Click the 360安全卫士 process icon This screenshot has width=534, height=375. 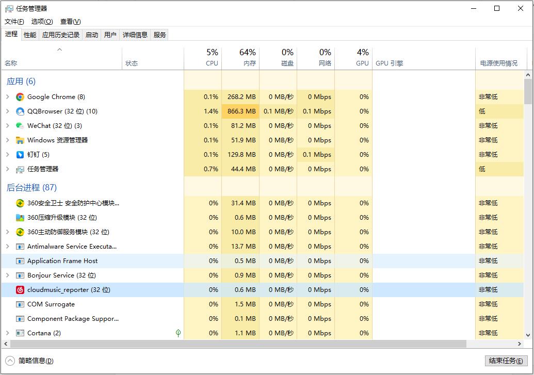coord(20,203)
